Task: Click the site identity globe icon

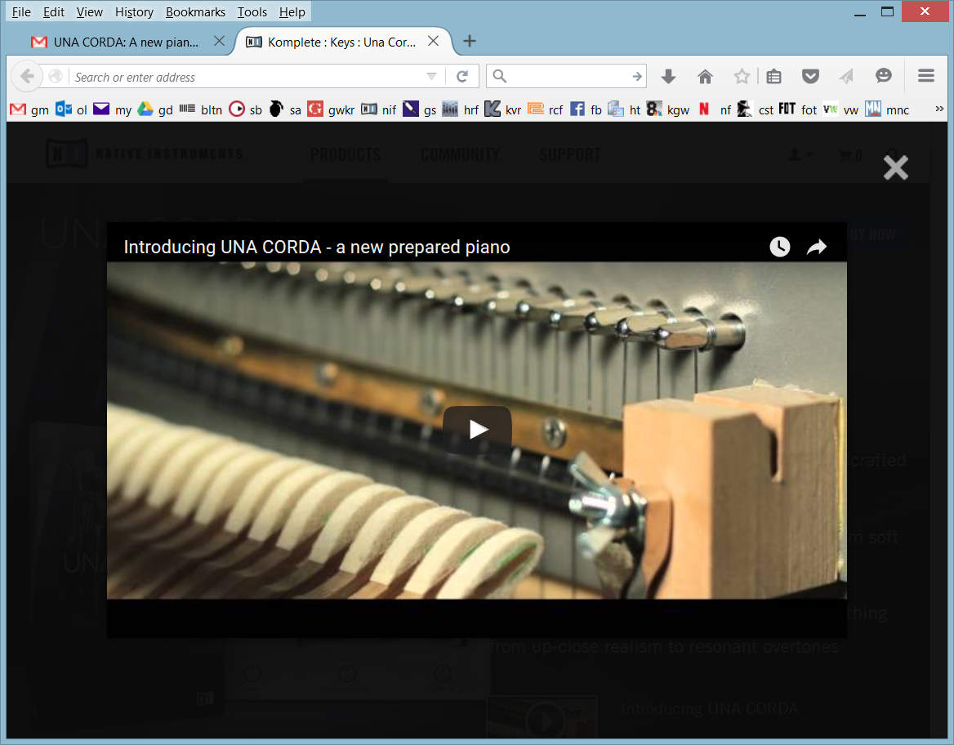Action: point(56,76)
